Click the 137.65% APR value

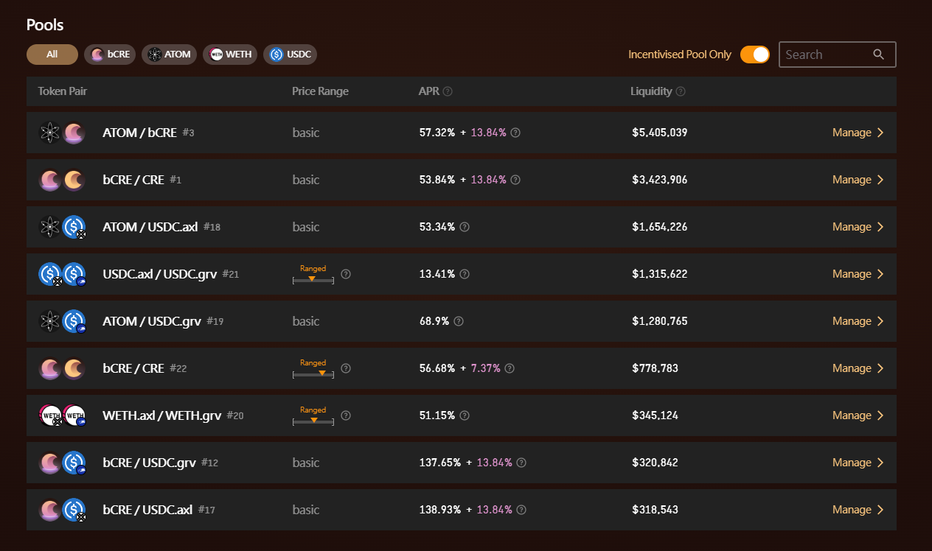(x=440, y=463)
